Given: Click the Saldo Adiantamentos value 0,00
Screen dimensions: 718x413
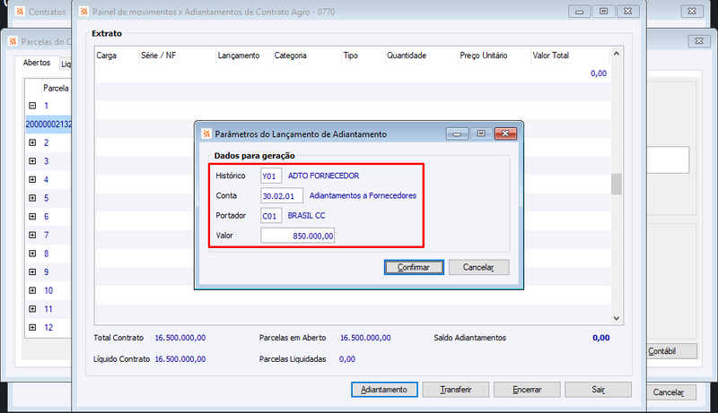Looking at the screenshot, I should coord(601,338).
